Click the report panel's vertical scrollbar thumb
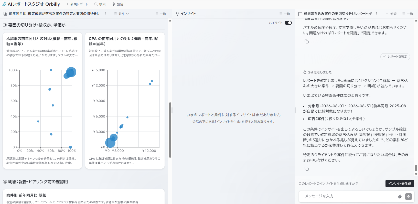 pos(170,130)
